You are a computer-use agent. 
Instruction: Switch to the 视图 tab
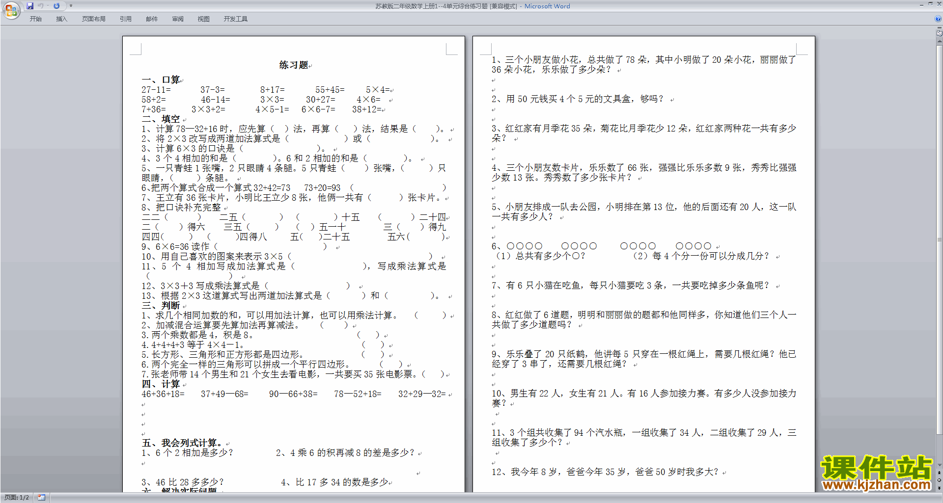tap(204, 19)
